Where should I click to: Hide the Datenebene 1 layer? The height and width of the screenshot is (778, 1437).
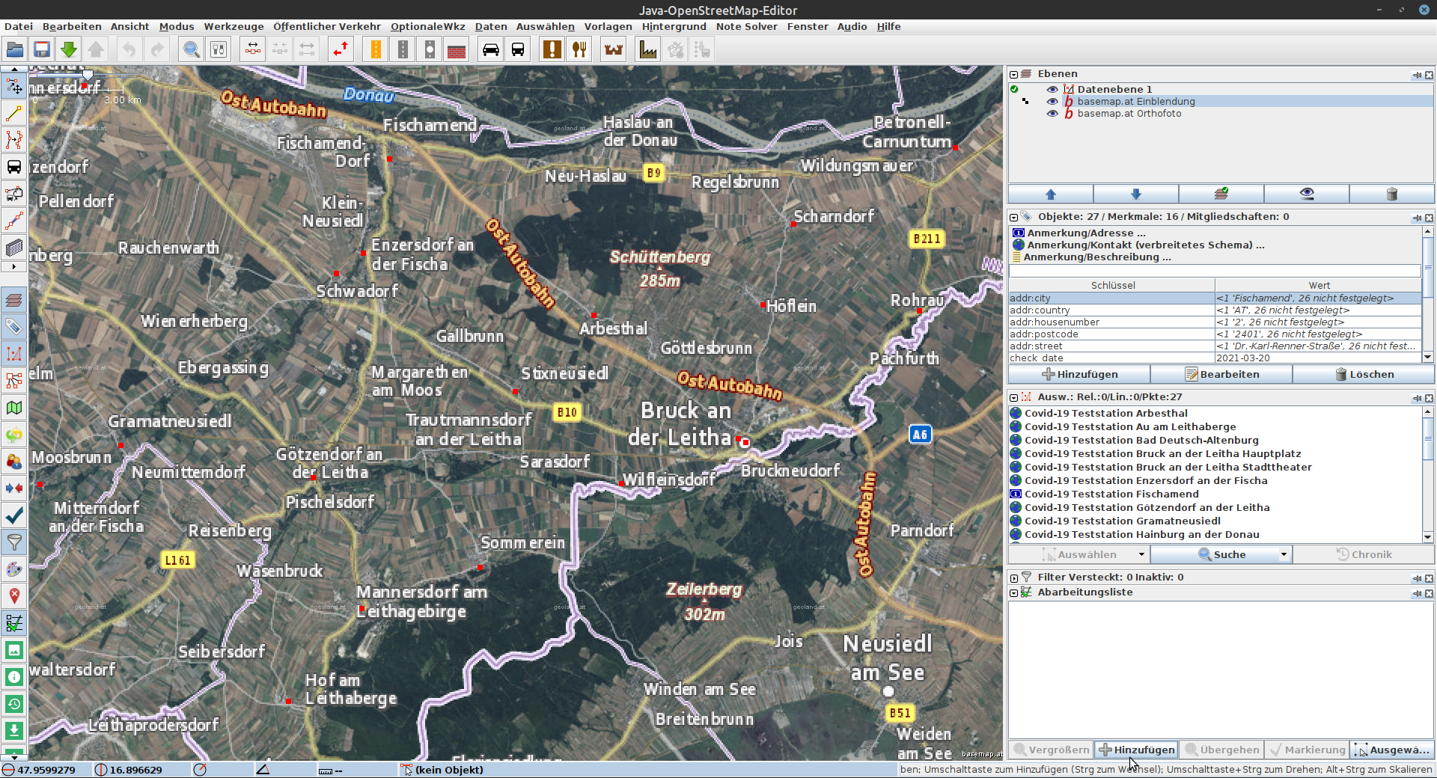[1052, 89]
